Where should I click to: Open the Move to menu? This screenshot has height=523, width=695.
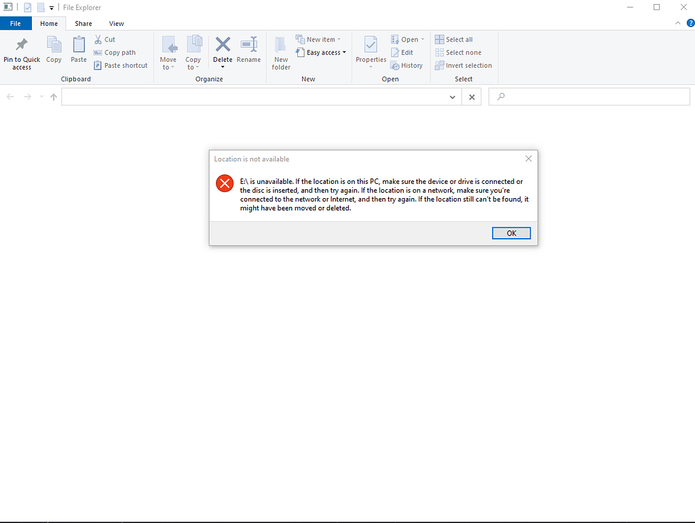[x=168, y=53]
